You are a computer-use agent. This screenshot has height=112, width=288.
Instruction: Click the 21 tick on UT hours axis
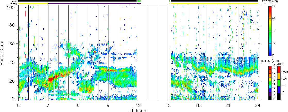pyautogui.click(x=228, y=105)
